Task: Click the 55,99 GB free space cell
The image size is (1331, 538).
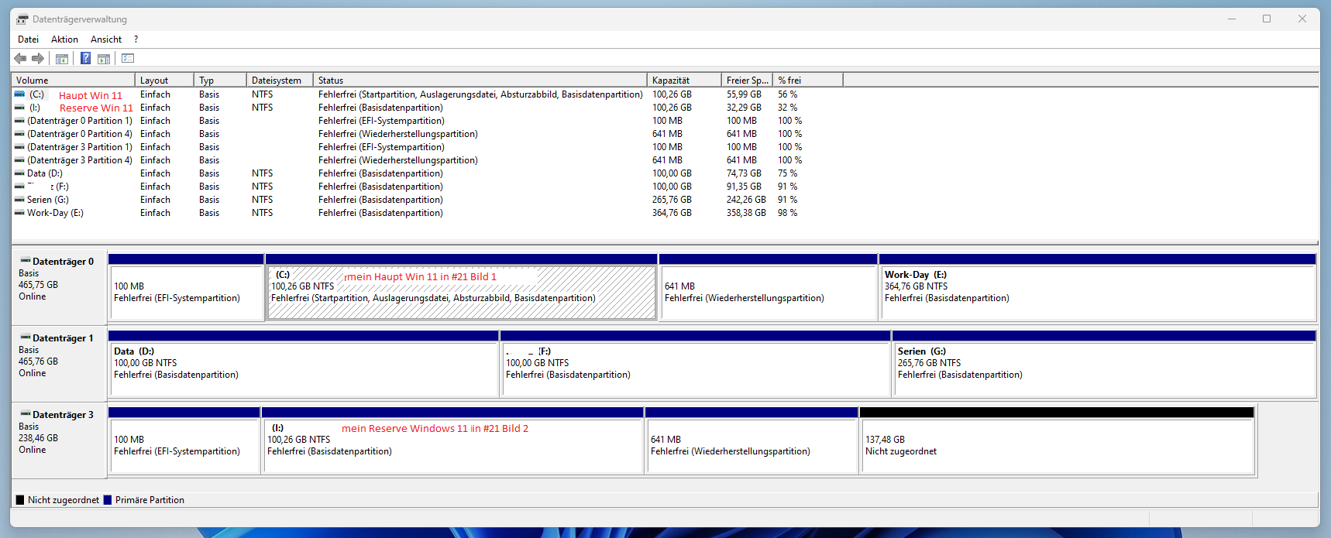Action: (744, 94)
